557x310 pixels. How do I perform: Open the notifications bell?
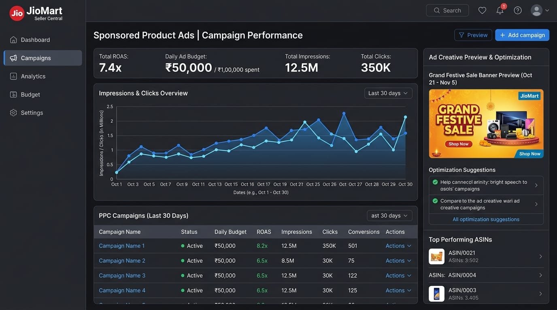click(x=500, y=10)
